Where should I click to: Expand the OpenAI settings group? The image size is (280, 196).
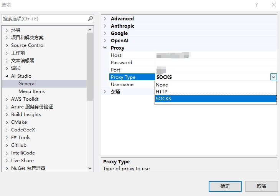pyautogui.click(x=105, y=40)
